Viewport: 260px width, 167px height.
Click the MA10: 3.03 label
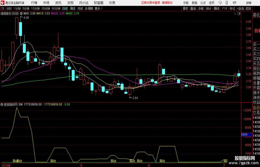(x=43, y=13)
